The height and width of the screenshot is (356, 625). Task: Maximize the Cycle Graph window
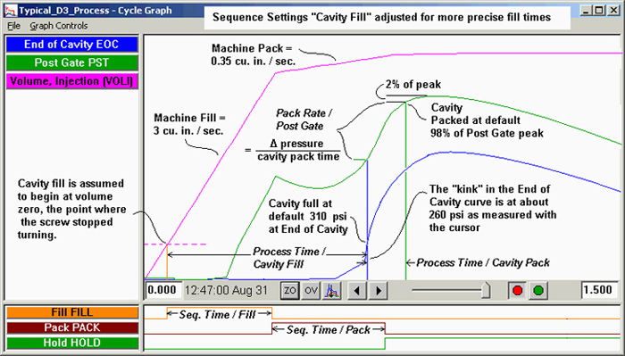tap(599, 11)
